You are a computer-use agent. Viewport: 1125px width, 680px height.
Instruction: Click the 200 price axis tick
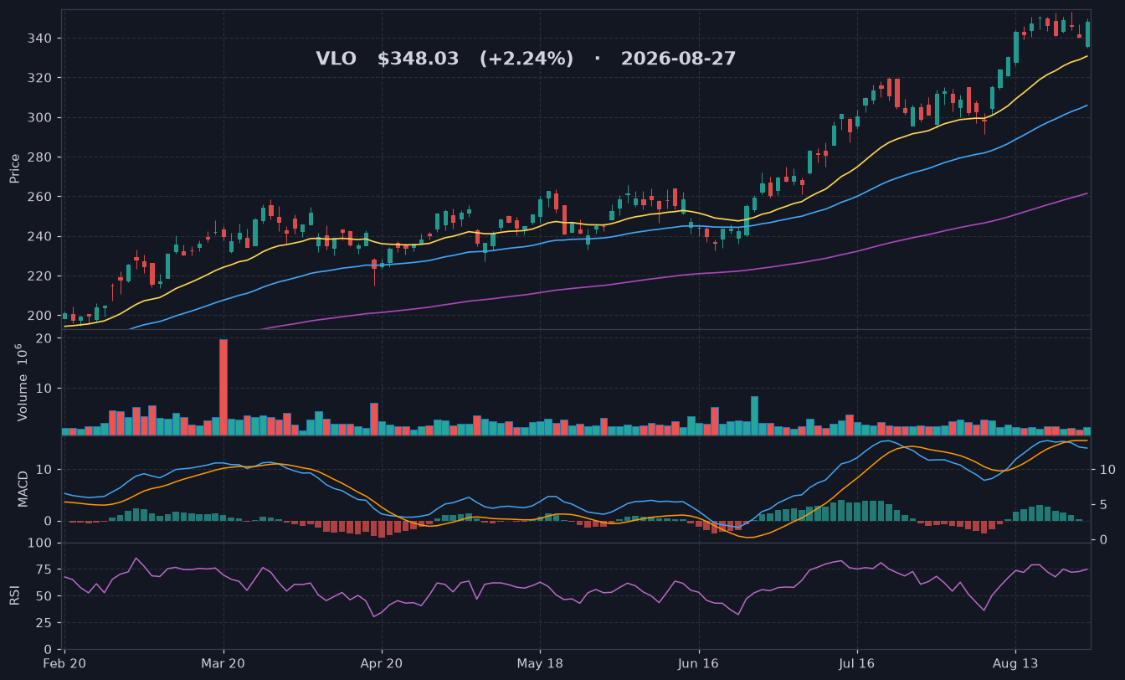(41, 316)
